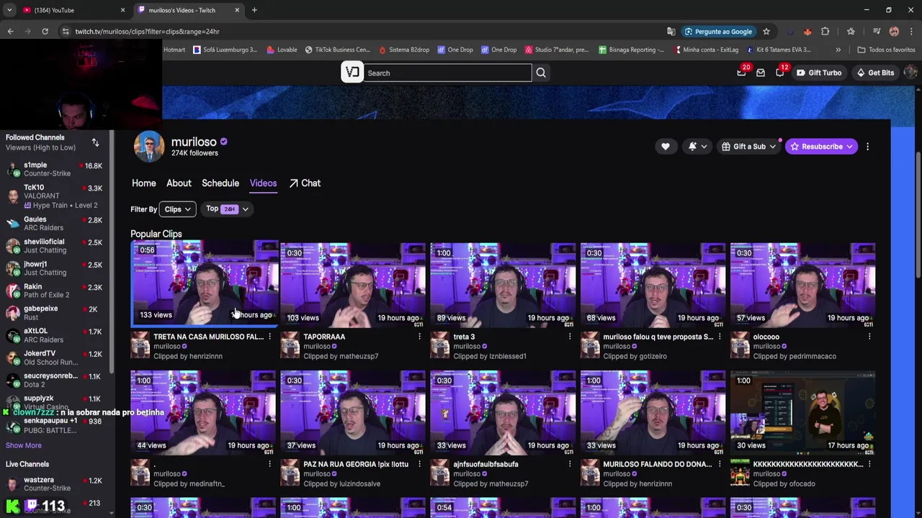Open options menu for TAPORRAAA clip
Viewport: 922px width, 518px height.
click(419, 337)
